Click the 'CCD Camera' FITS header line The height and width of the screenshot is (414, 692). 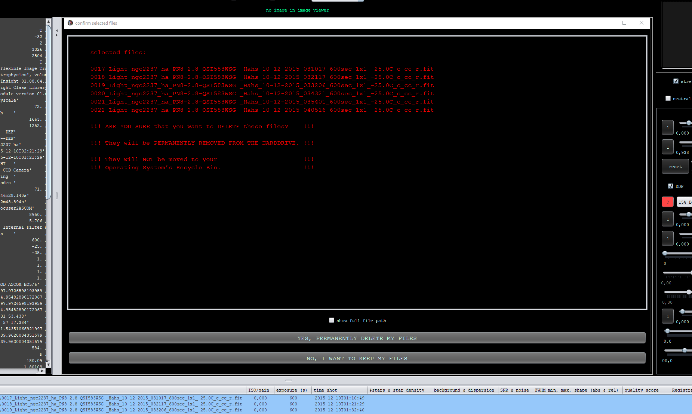pos(17,170)
